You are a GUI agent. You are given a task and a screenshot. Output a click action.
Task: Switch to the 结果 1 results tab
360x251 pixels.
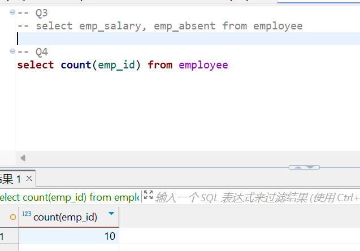(x=11, y=179)
